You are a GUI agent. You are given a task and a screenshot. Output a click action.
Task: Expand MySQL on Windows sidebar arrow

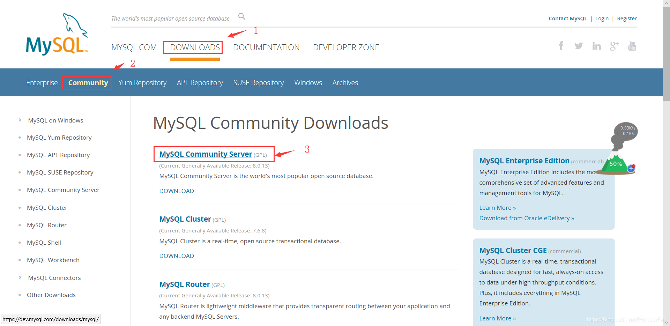pos(20,120)
